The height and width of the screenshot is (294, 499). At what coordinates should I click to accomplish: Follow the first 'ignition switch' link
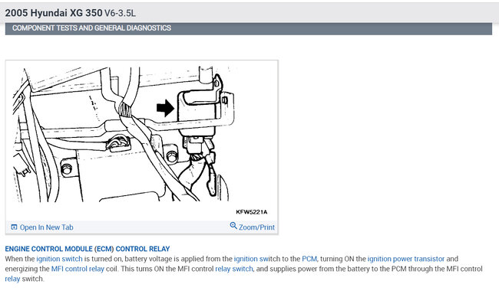tap(60, 259)
